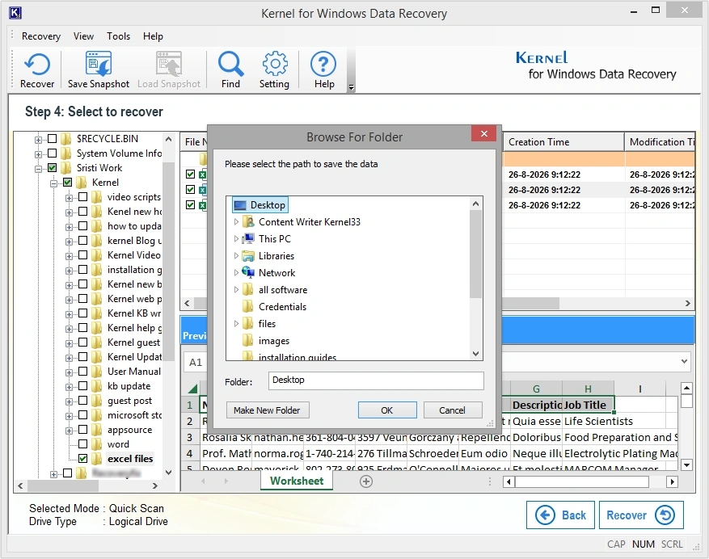709x559 pixels.
Task: Close the Browse For Folder dialog
Action: (x=483, y=134)
